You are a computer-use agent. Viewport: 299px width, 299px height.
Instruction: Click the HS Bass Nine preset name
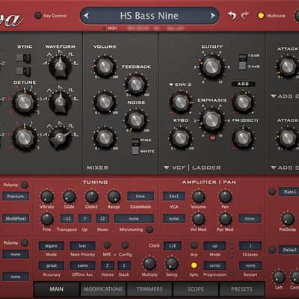pyautogui.click(x=149, y=16)
